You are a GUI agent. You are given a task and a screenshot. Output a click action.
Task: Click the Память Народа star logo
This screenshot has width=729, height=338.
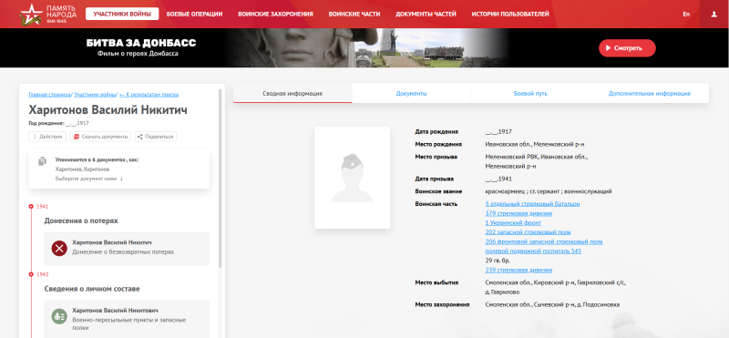[x=31, y=15]
